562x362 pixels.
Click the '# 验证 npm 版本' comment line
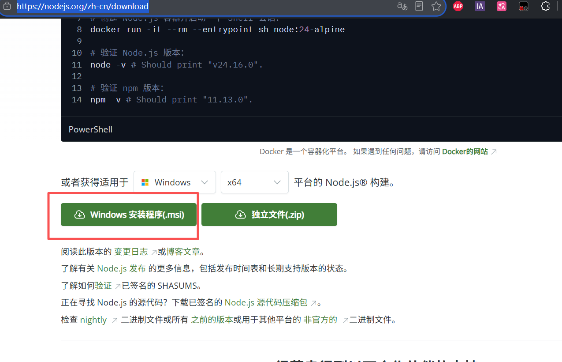point(127,88)
